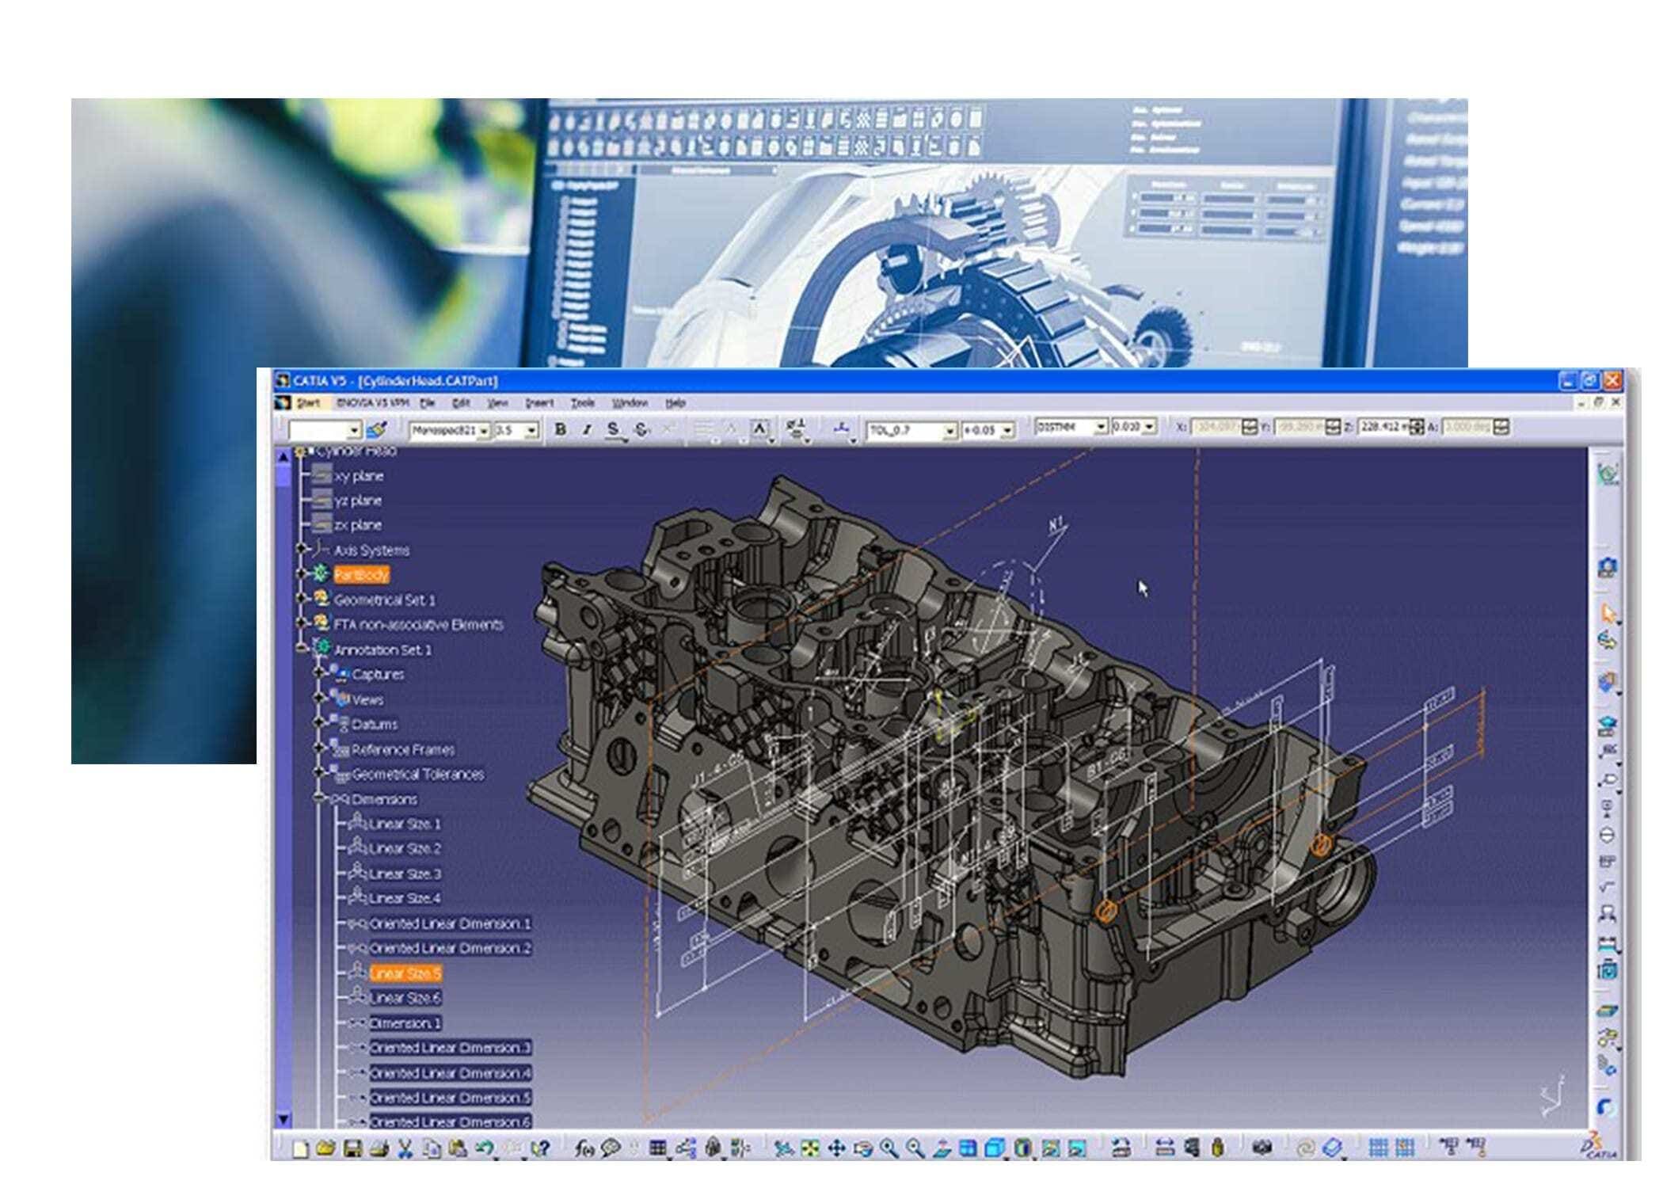
Task: Click the Undo arrow icon
Action: 485,1148
